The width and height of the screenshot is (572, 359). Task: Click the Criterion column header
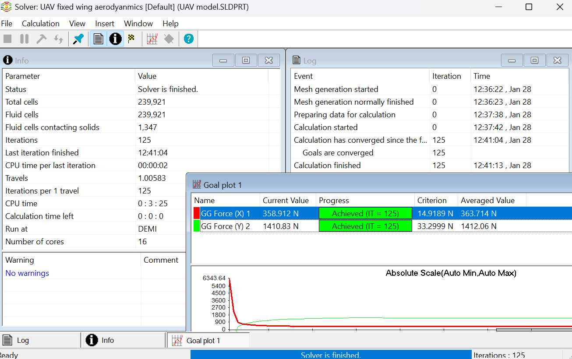point(436,201)
